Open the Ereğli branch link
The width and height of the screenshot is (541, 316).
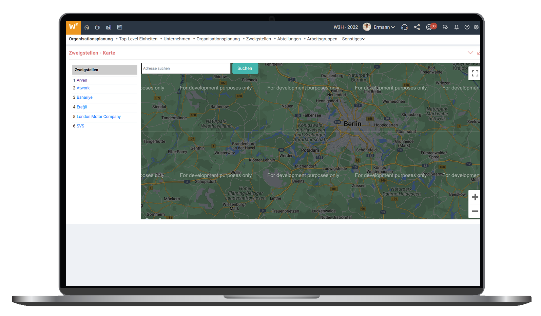(82, 107)
